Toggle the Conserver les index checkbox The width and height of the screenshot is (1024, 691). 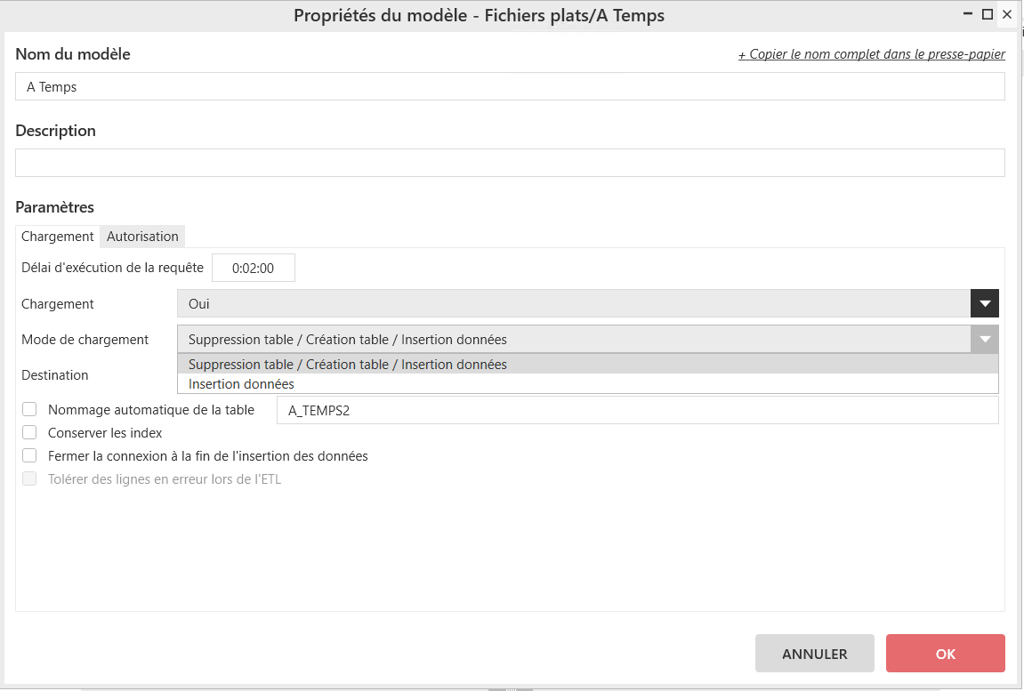pos(30,433)
